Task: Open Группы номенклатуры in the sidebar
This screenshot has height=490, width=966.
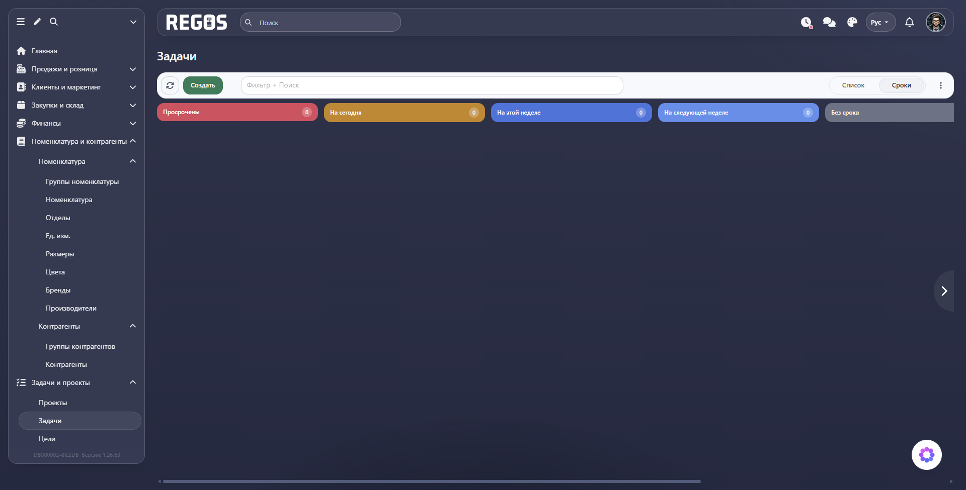Action: click(x=82, y=181)
